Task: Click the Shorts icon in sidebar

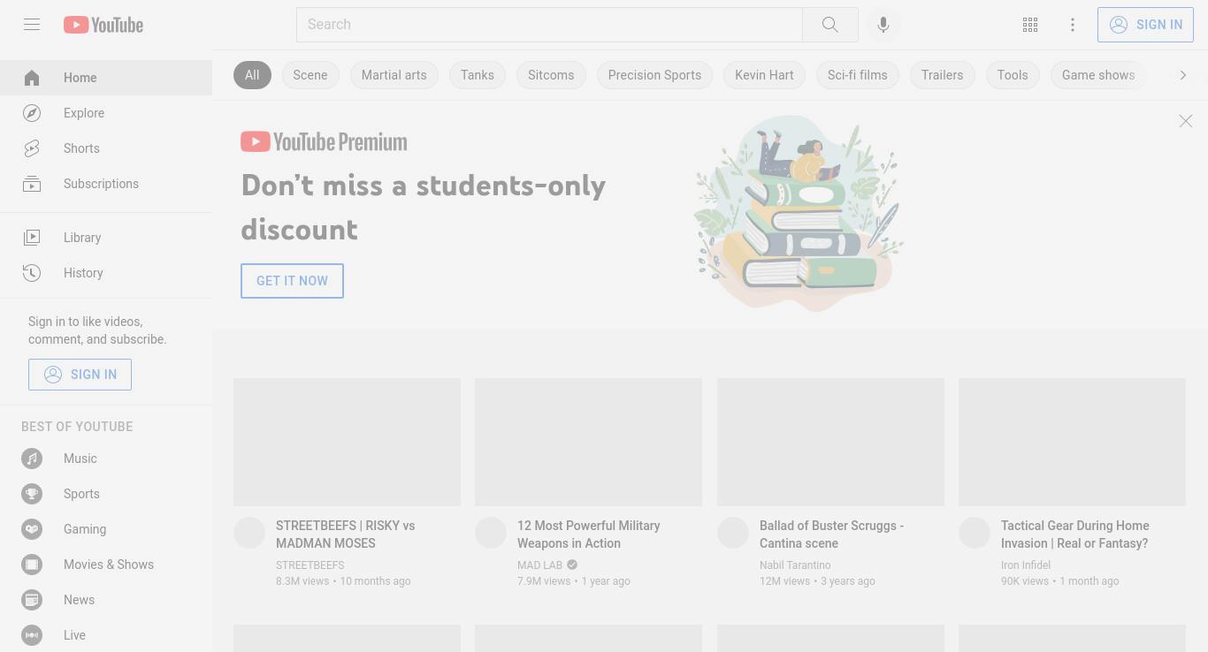Action: (x=32, y=148)
